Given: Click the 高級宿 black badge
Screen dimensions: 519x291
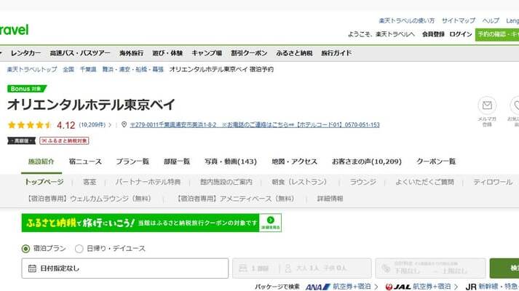Looking at the screenshot, I should [22, 140].
